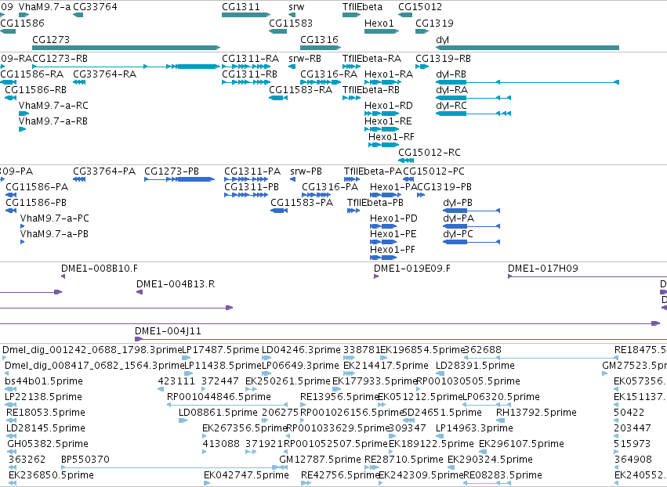Select the CG1311-PA protein feature

tap(246, 179)
